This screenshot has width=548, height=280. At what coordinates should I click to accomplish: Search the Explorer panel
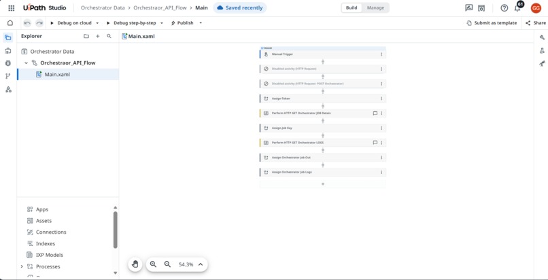(x=109, y=36)
